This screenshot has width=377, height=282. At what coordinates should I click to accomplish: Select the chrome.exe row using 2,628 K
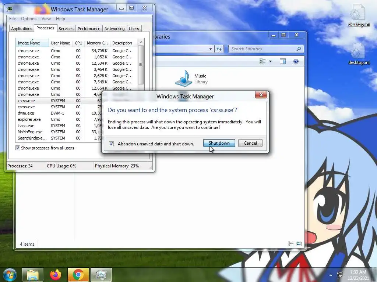tap(77, 76)
